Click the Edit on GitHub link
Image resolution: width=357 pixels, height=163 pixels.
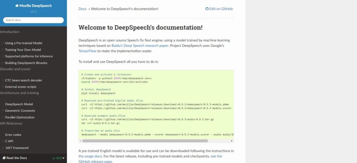pyautogui.click(x=219, y=9)
